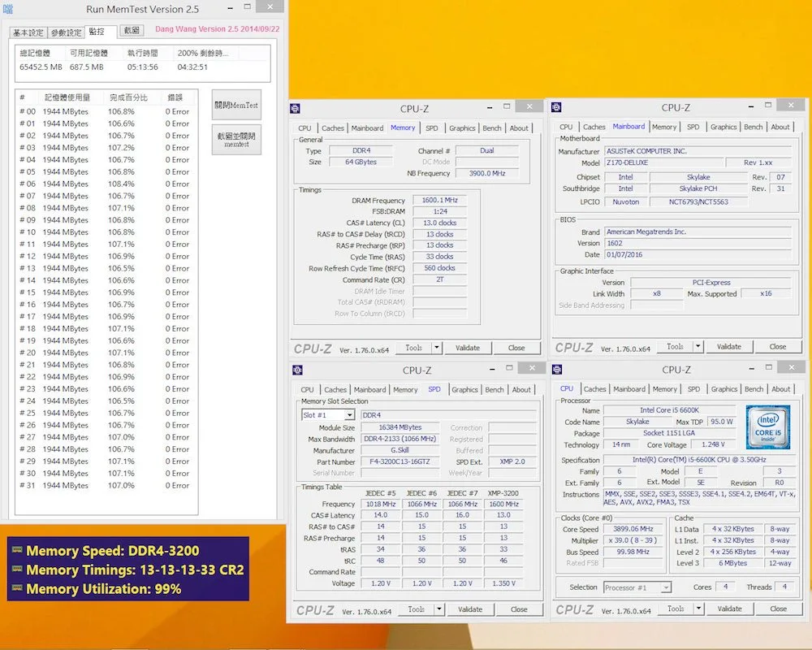Select MemTest row # 00
812x650 pixels.
(106, 111)
